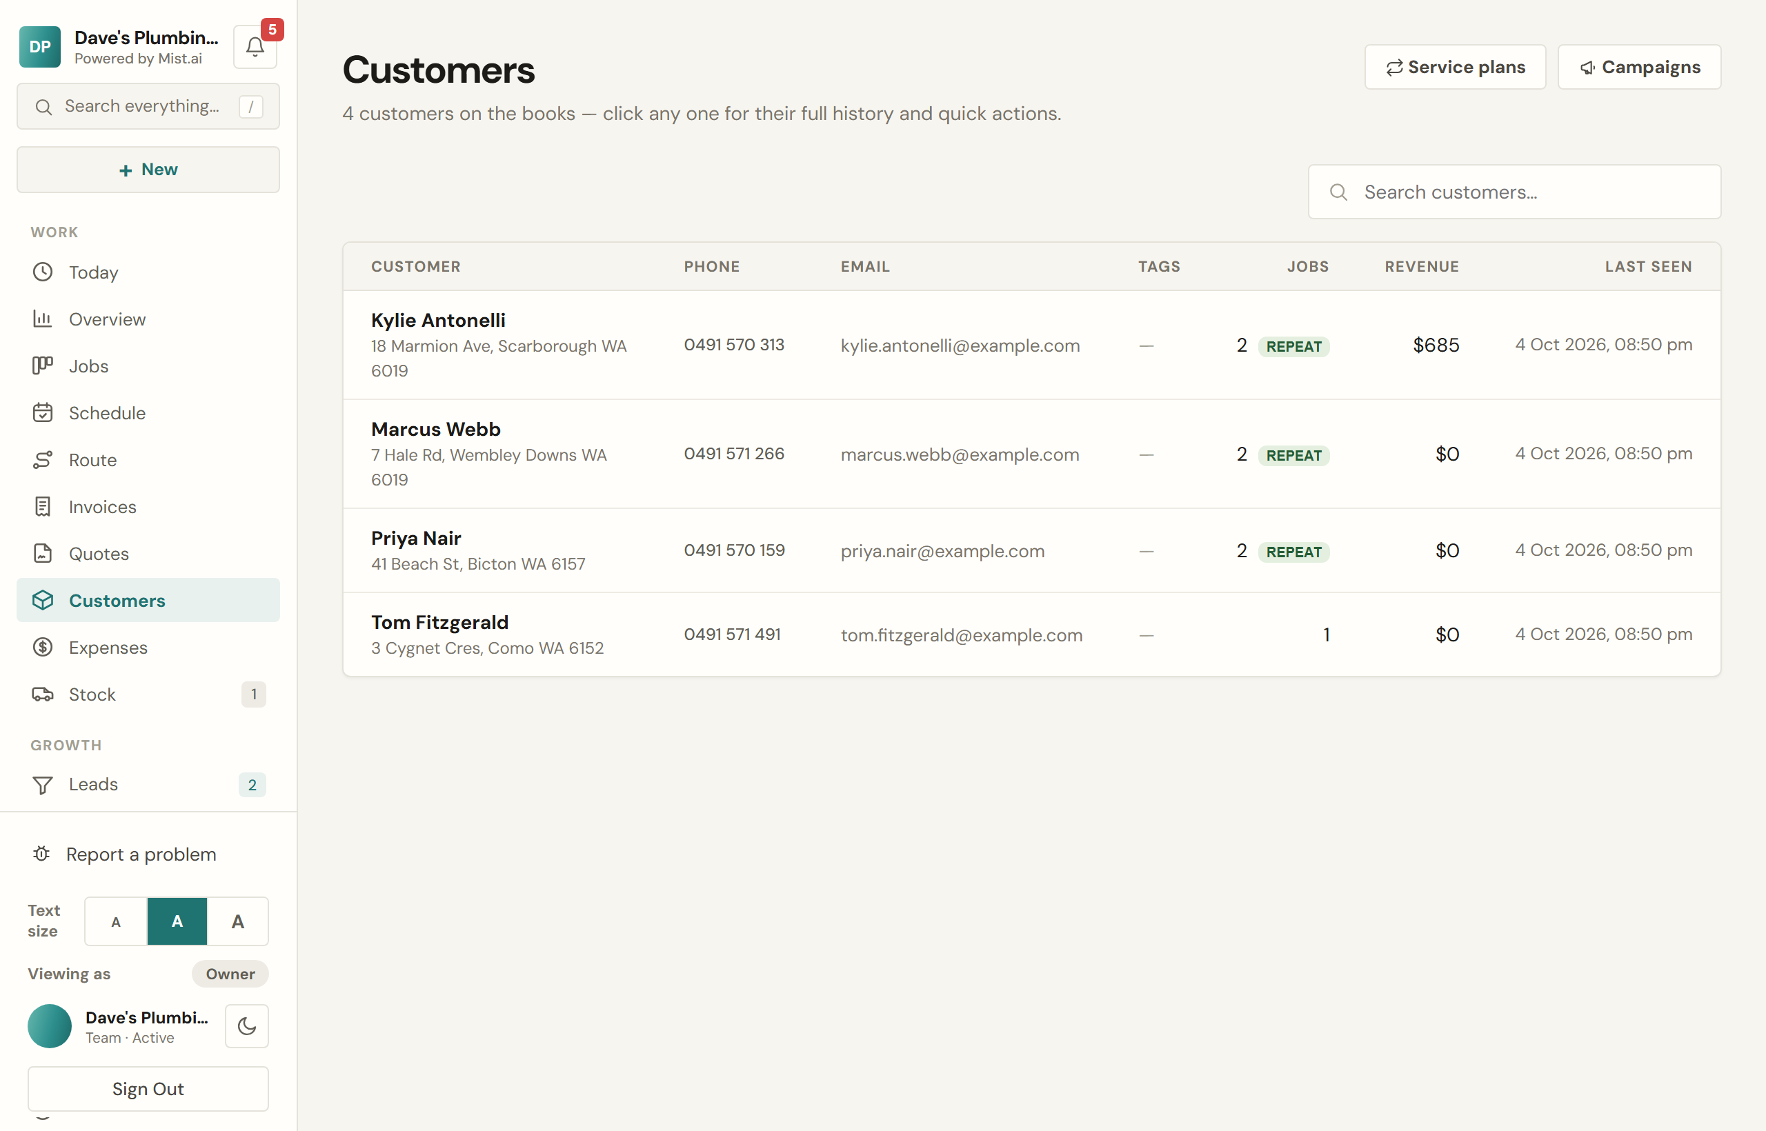Click the Overview bar chart icon
Image resolution: width=1766 pixels, height=1131 pixels.
(43, 319)
